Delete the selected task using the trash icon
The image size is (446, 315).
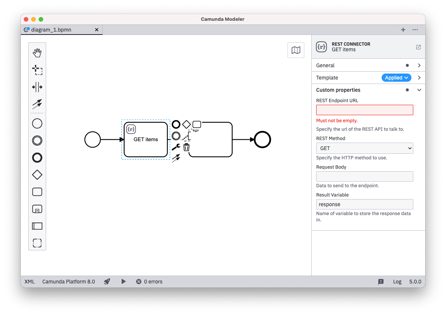(x=186, y=147)
